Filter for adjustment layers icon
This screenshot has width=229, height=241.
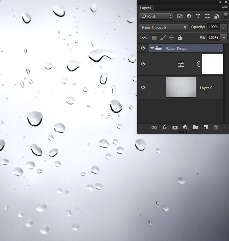(x=189, y=16)
